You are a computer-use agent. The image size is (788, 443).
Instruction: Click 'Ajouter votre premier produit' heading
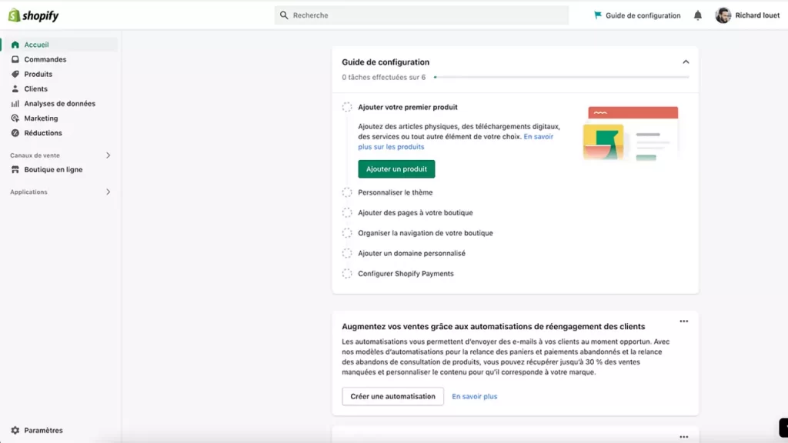pos(408,107)
